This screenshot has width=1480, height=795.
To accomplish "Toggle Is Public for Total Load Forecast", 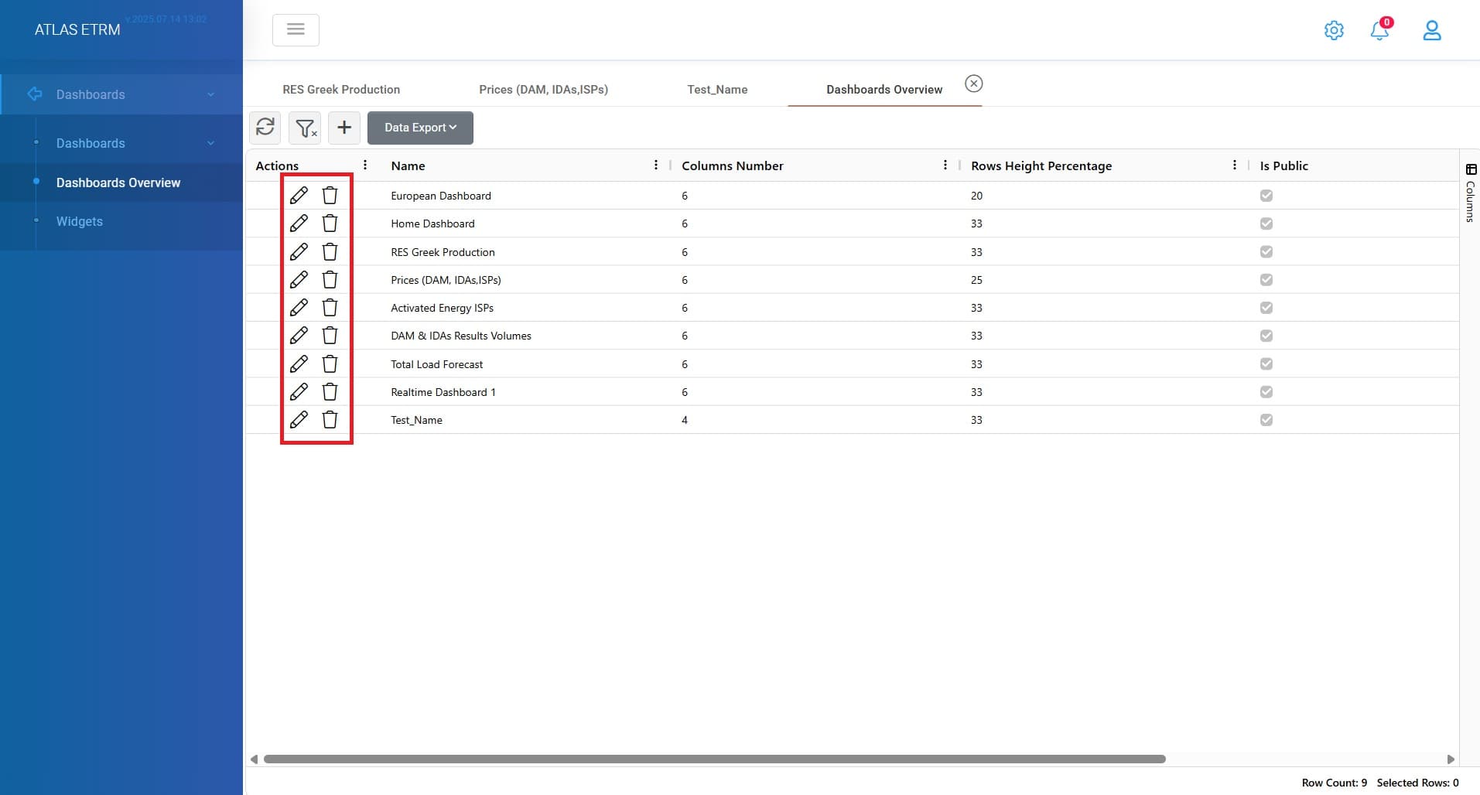I will 1266,364.
